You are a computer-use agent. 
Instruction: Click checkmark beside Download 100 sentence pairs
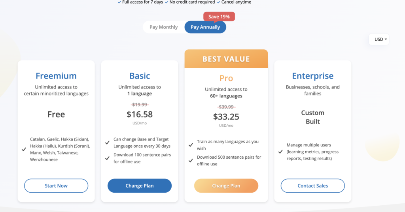click(x=107, y=158)
